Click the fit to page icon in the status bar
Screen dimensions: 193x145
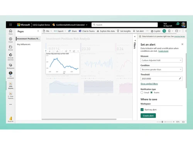click(x=183, y=122)
